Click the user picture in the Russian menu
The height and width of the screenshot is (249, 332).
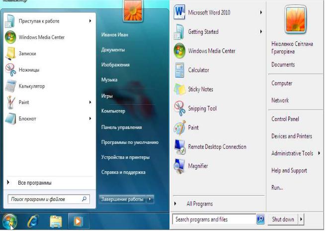(x=133, y=10)
